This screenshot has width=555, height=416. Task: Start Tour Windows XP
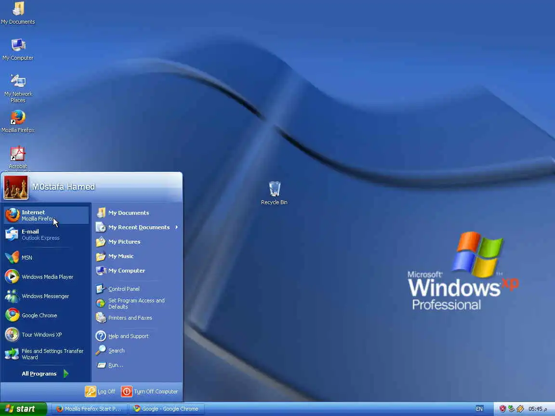46,335
